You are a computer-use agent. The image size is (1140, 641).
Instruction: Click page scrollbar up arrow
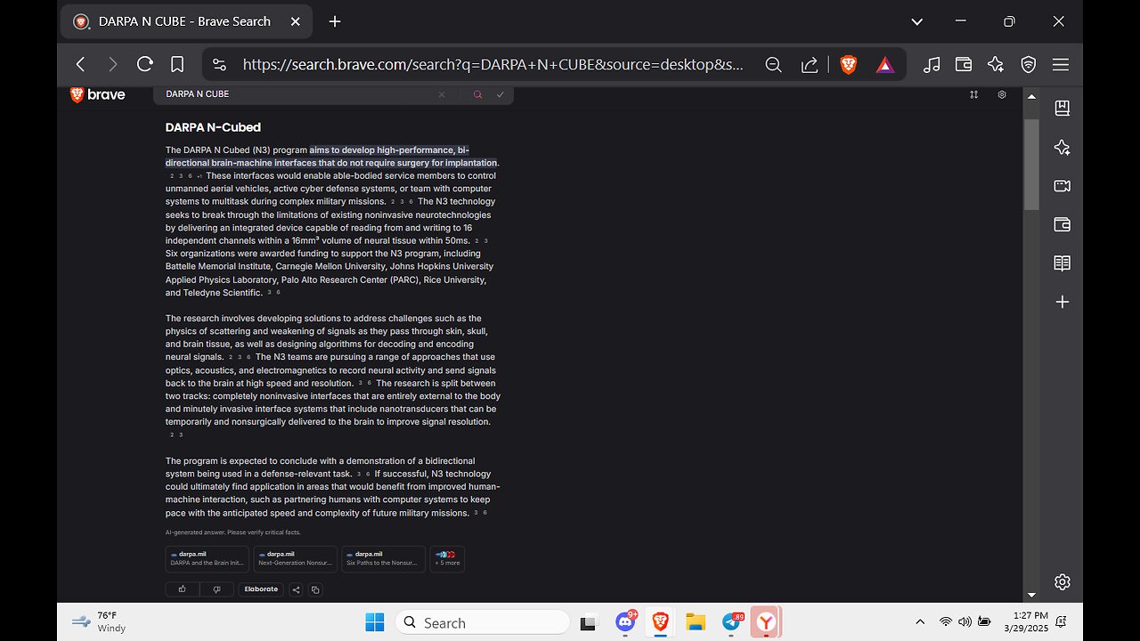1031,96
